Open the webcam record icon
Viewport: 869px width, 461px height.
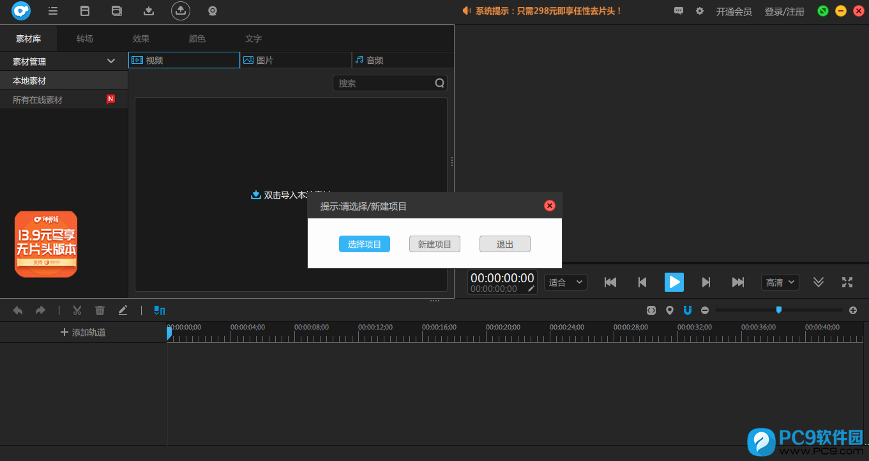tap(213, 11)
